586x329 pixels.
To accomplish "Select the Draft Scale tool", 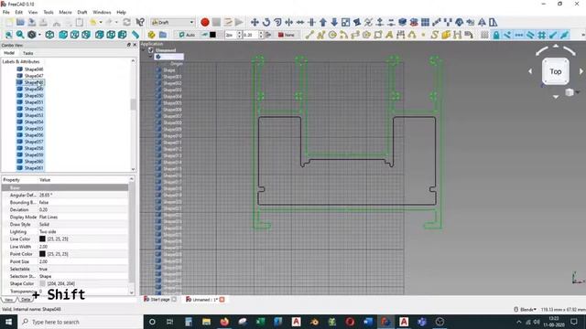I will (346, 22).
